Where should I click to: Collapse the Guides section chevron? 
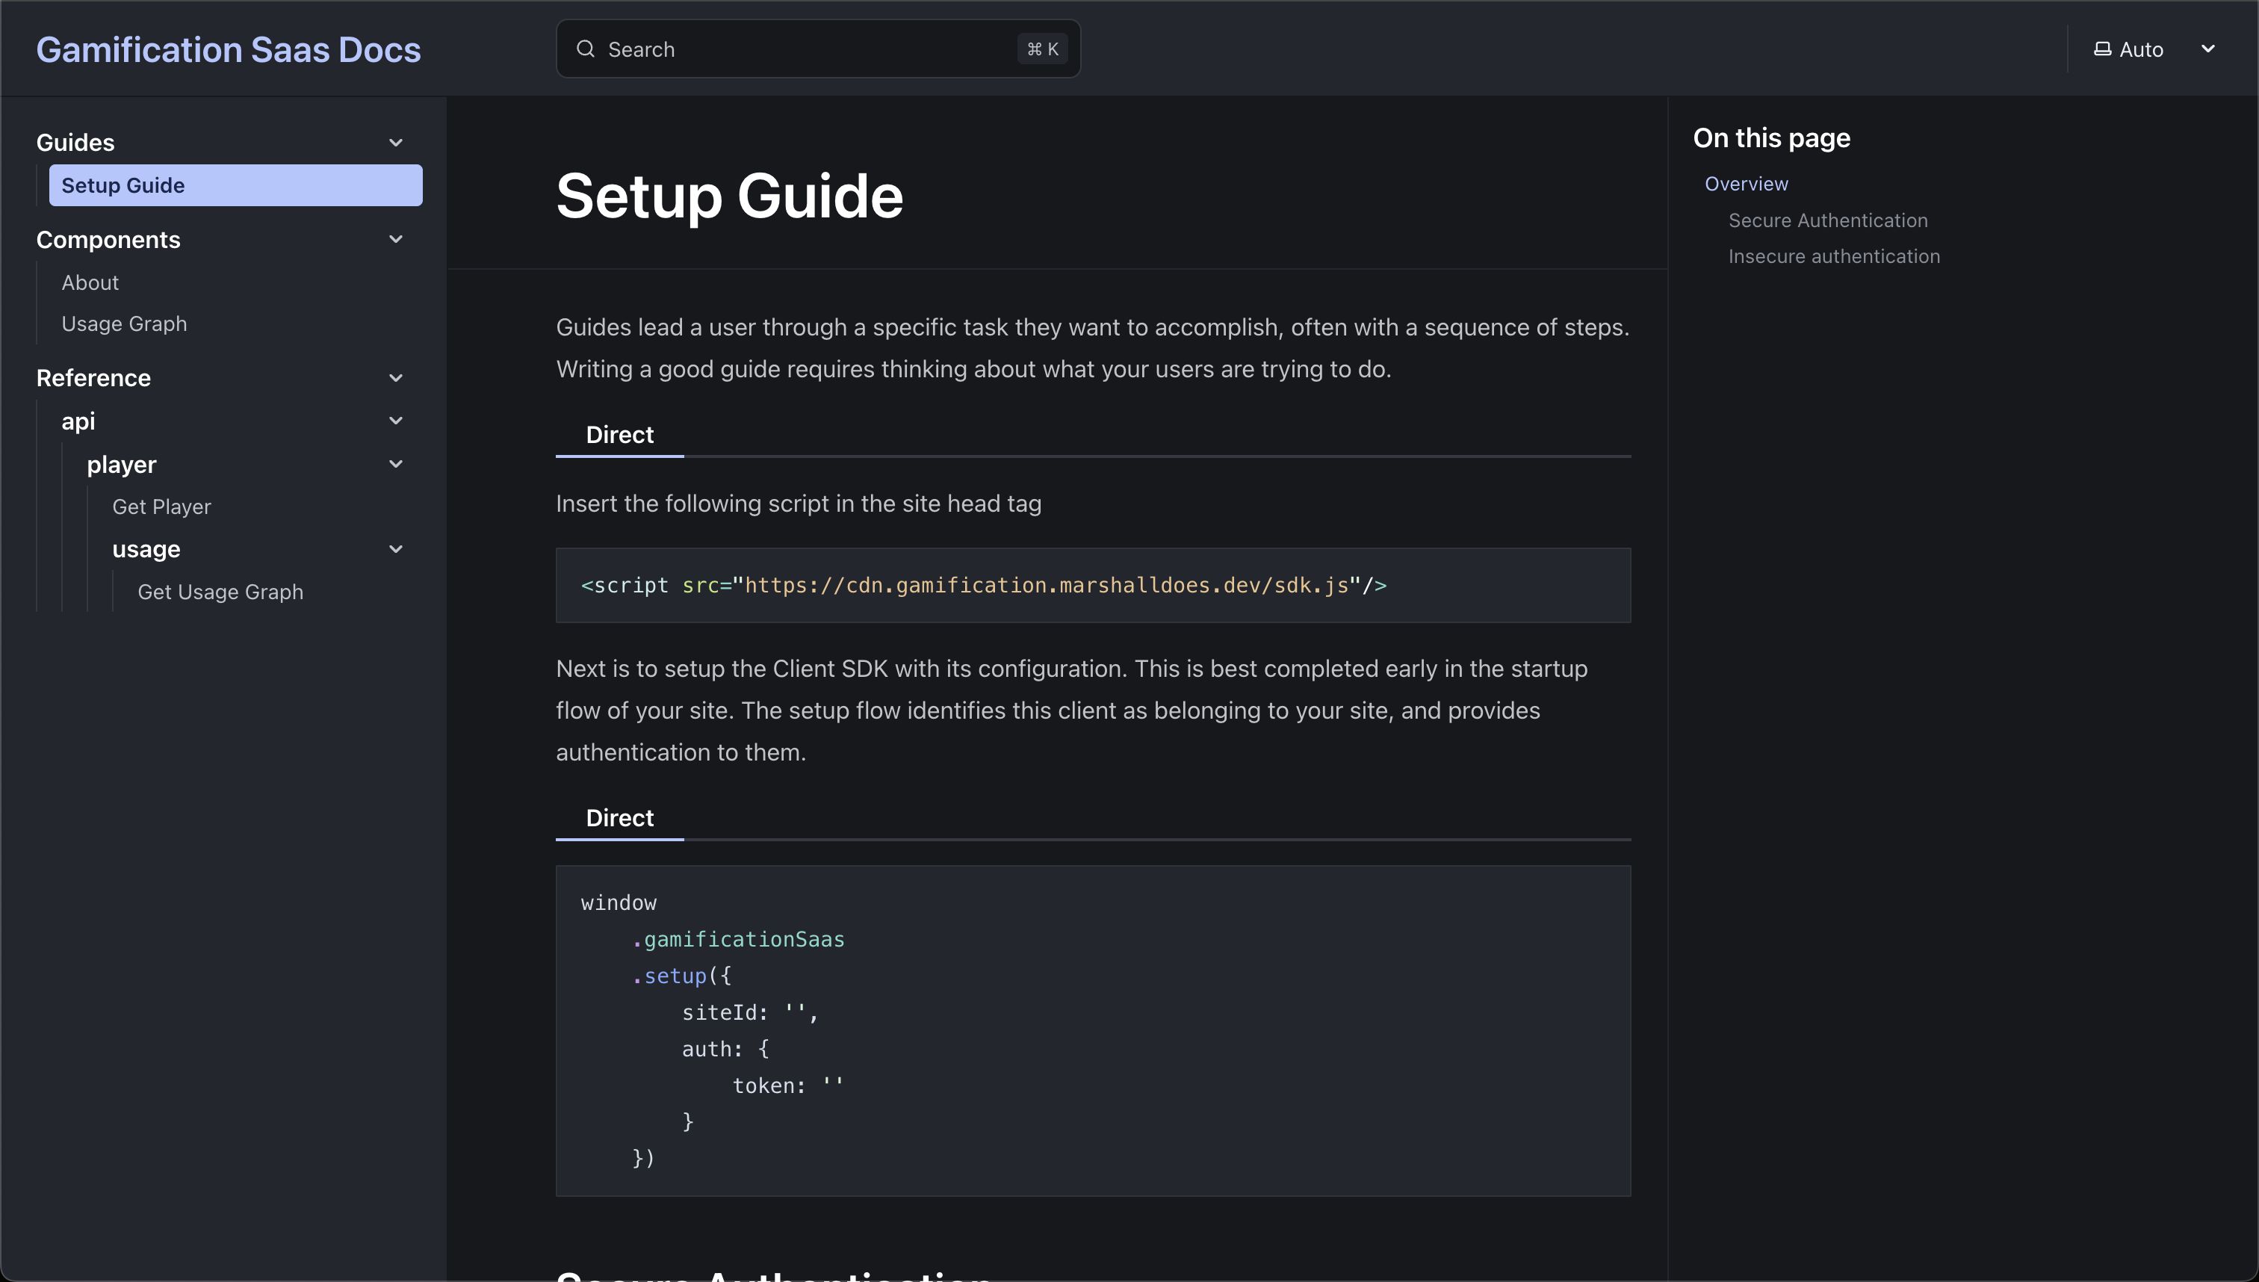point(396,143)
